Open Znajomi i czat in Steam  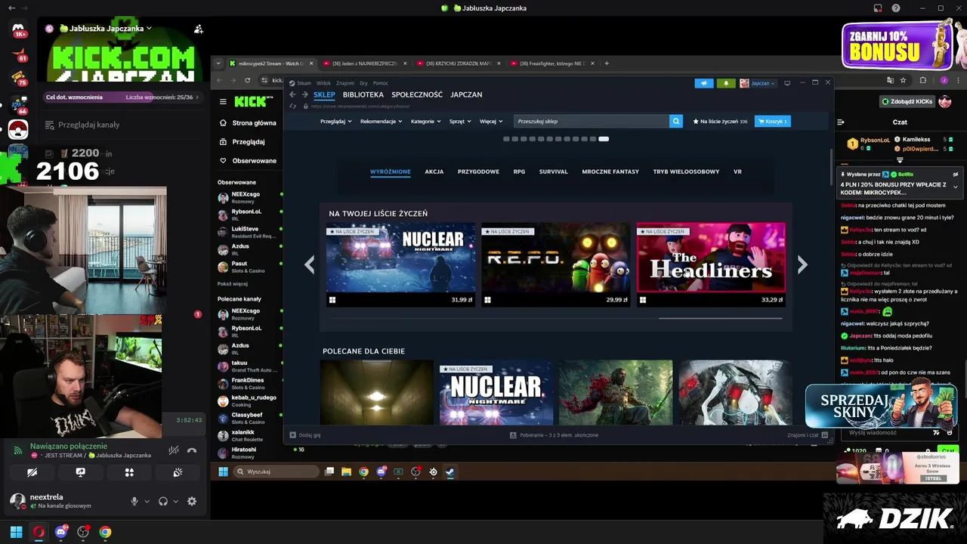tap(807, 435)
